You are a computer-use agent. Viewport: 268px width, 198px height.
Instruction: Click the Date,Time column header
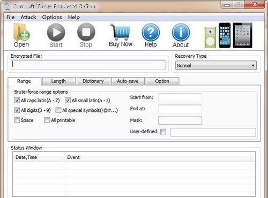pos(39,157)
